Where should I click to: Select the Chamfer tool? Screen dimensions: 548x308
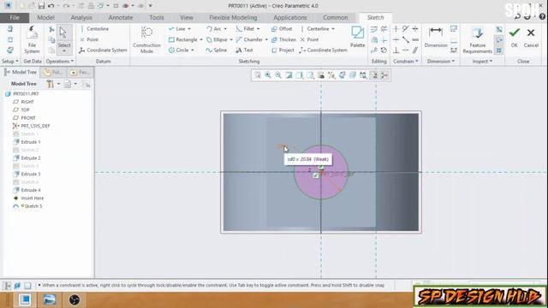(x=249, y=39)
